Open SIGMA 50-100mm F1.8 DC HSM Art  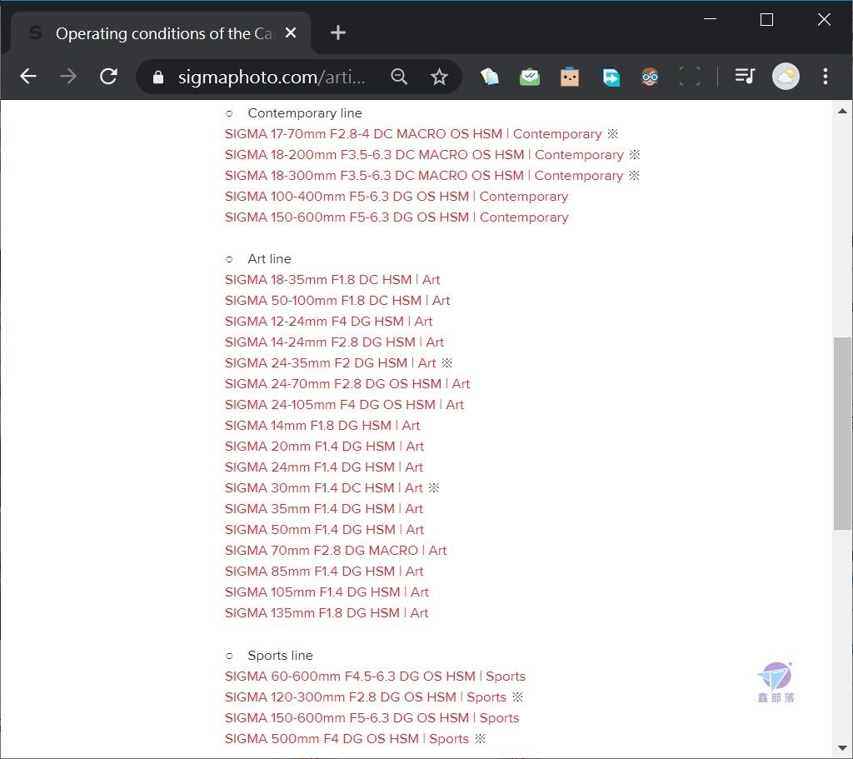click(x=337, y=300)
